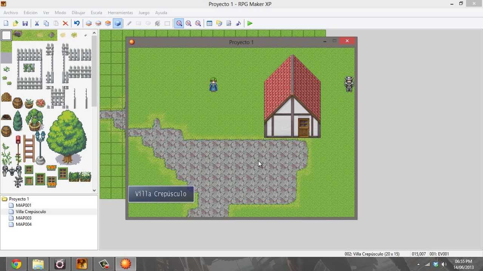Select MAP004 in the map tree
The image size is (483, 271).
[23, 224]
